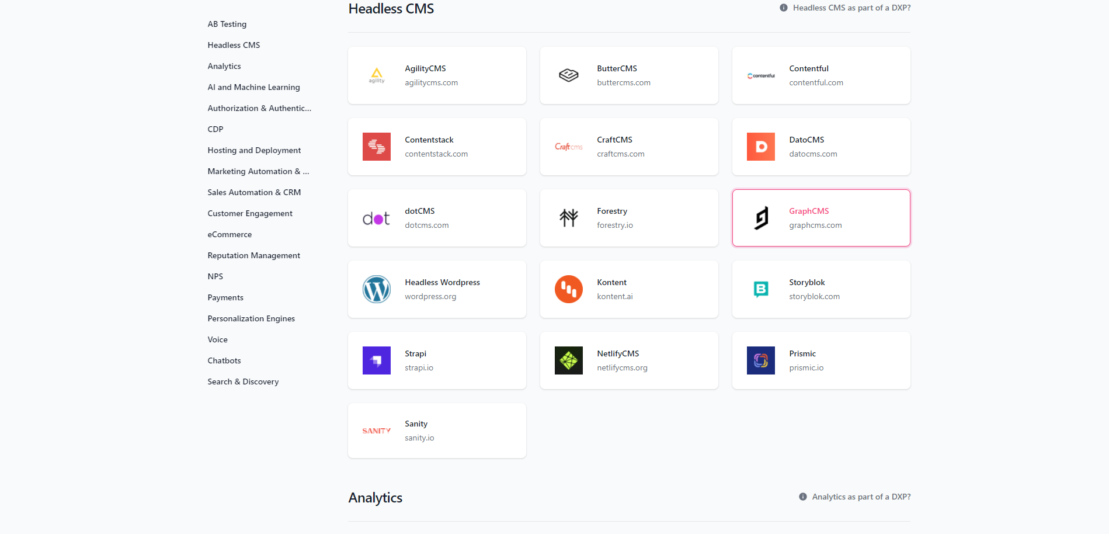This screenshot has height=534, width=1109.
Task: Click the Headless CMS section heading
Action: [391, 9]
